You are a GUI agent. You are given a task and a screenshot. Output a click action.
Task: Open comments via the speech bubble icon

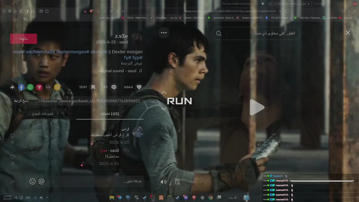(114, 87)
